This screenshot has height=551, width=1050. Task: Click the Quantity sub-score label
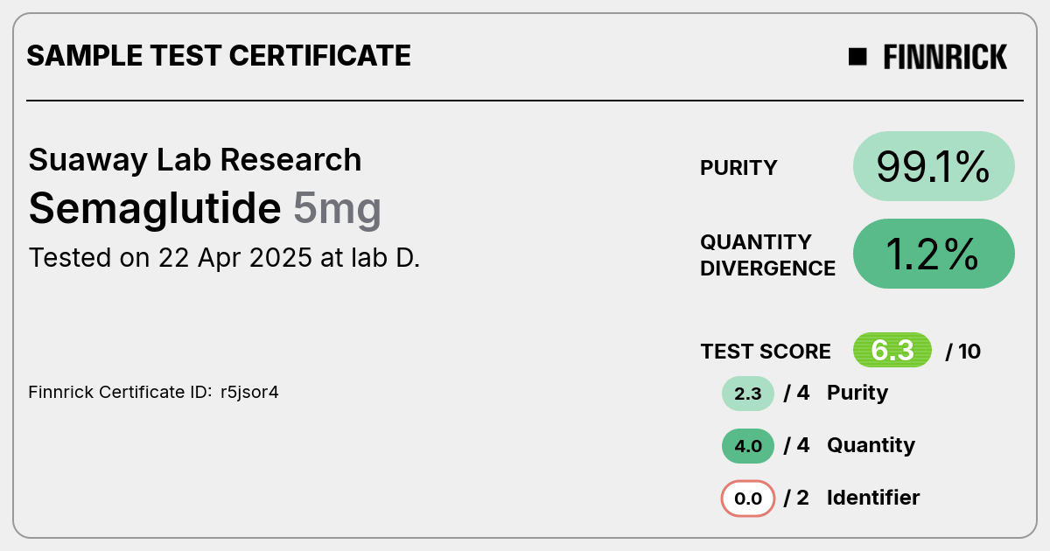coord(871,445)
